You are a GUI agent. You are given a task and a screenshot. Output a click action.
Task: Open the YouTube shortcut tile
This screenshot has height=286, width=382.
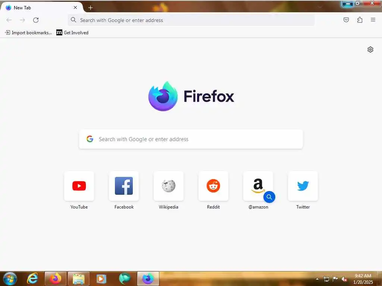[x=79, y=186]
